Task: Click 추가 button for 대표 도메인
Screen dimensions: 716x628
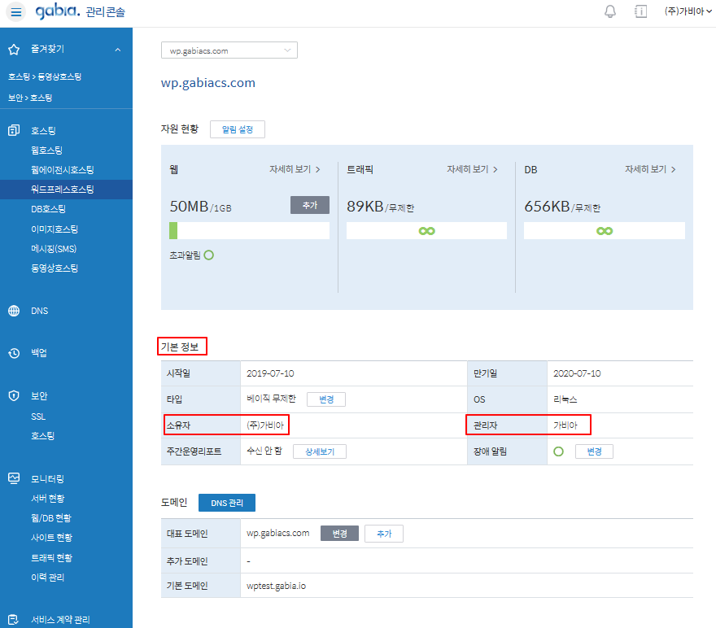Action: pyautogui.click(x=384, y=534)
